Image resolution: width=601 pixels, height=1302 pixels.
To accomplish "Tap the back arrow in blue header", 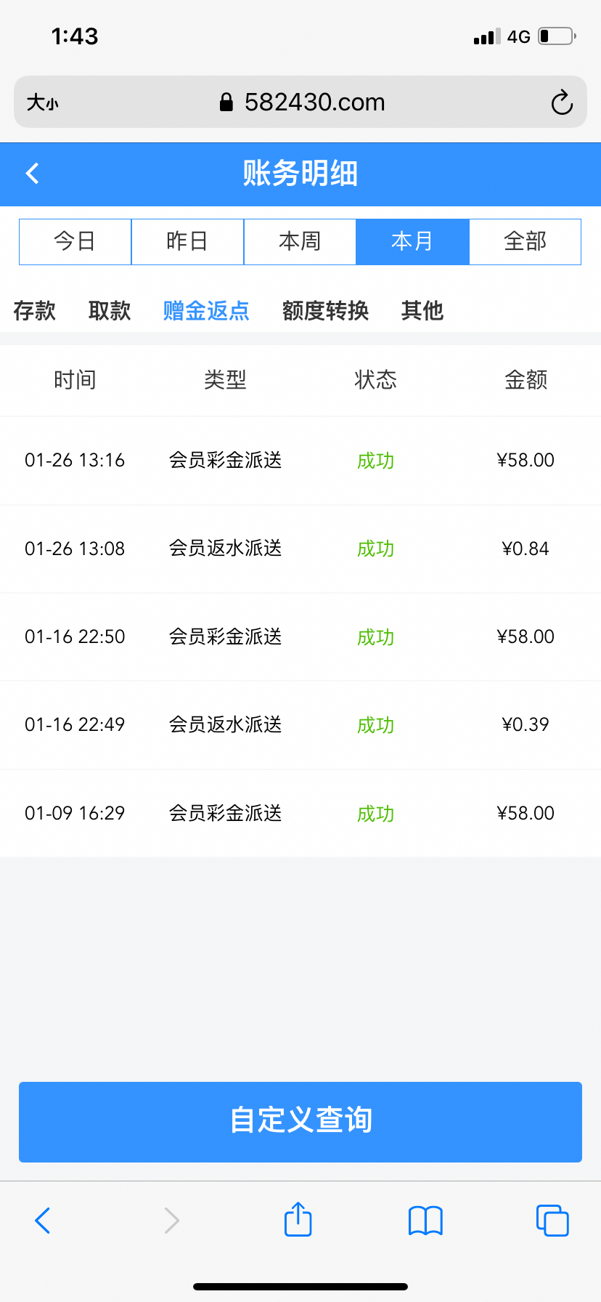I will click(x=33, y=174).
